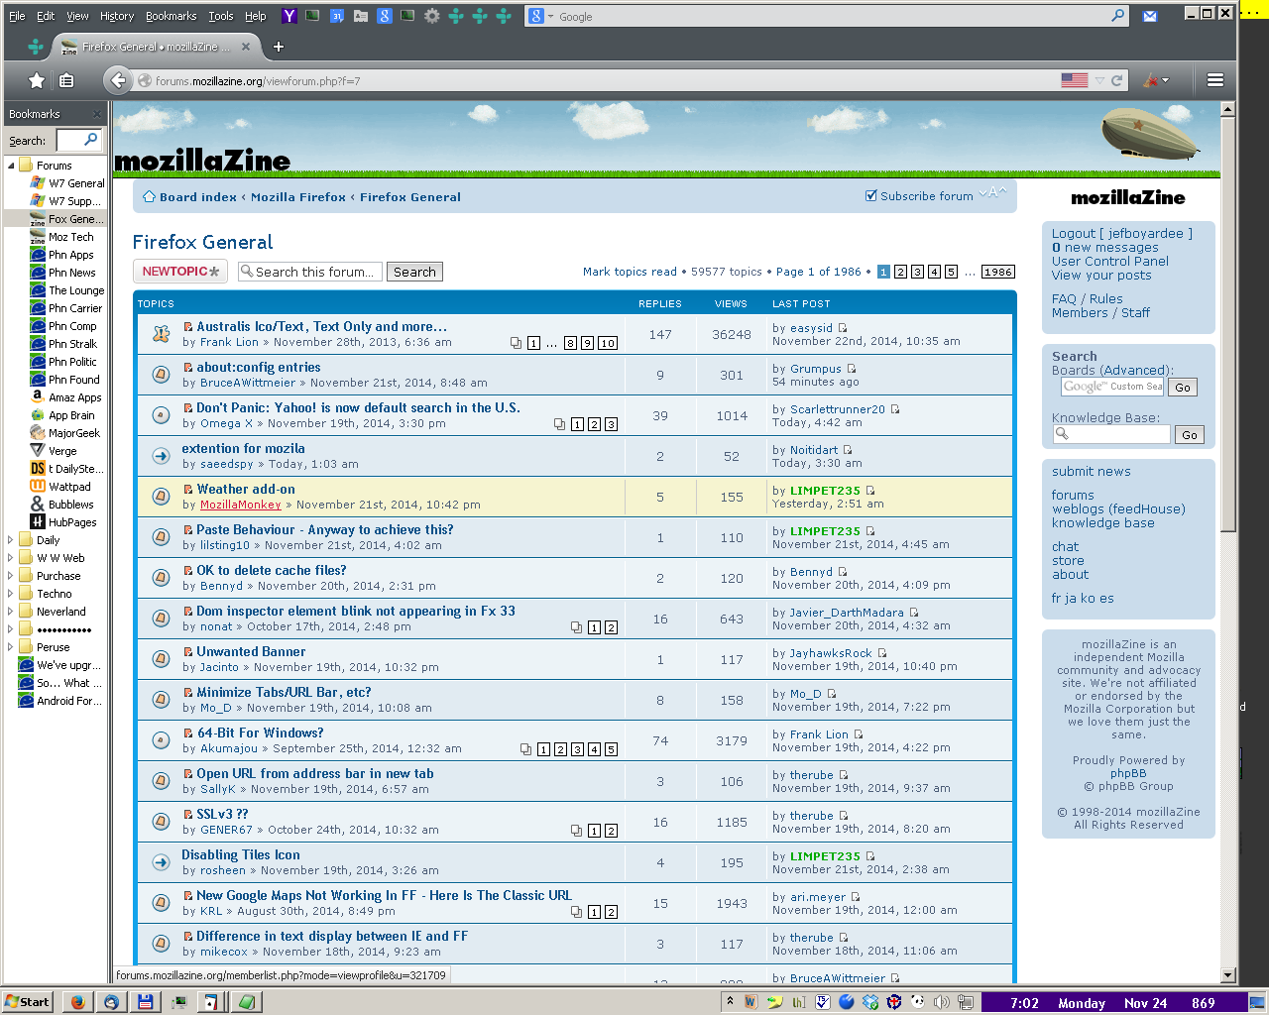Image resolution: width=1269 pixels, height=1015 pixels.
Task: Open the View menu
Action: click(77, 16)
